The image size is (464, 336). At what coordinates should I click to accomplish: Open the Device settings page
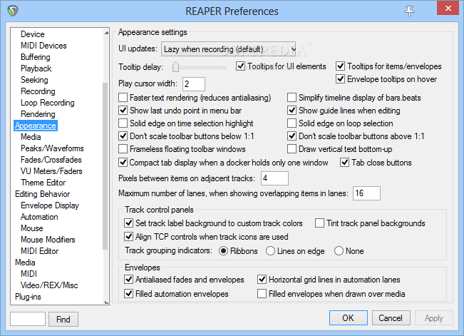tap(33, 34)
